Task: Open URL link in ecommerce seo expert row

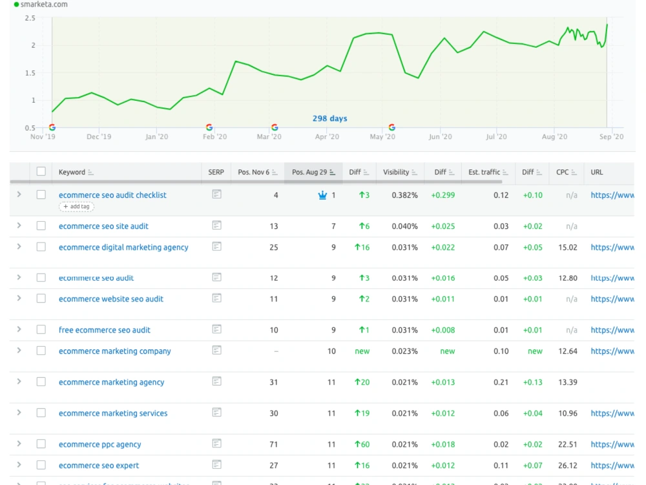Action: (x=612, y=465)
